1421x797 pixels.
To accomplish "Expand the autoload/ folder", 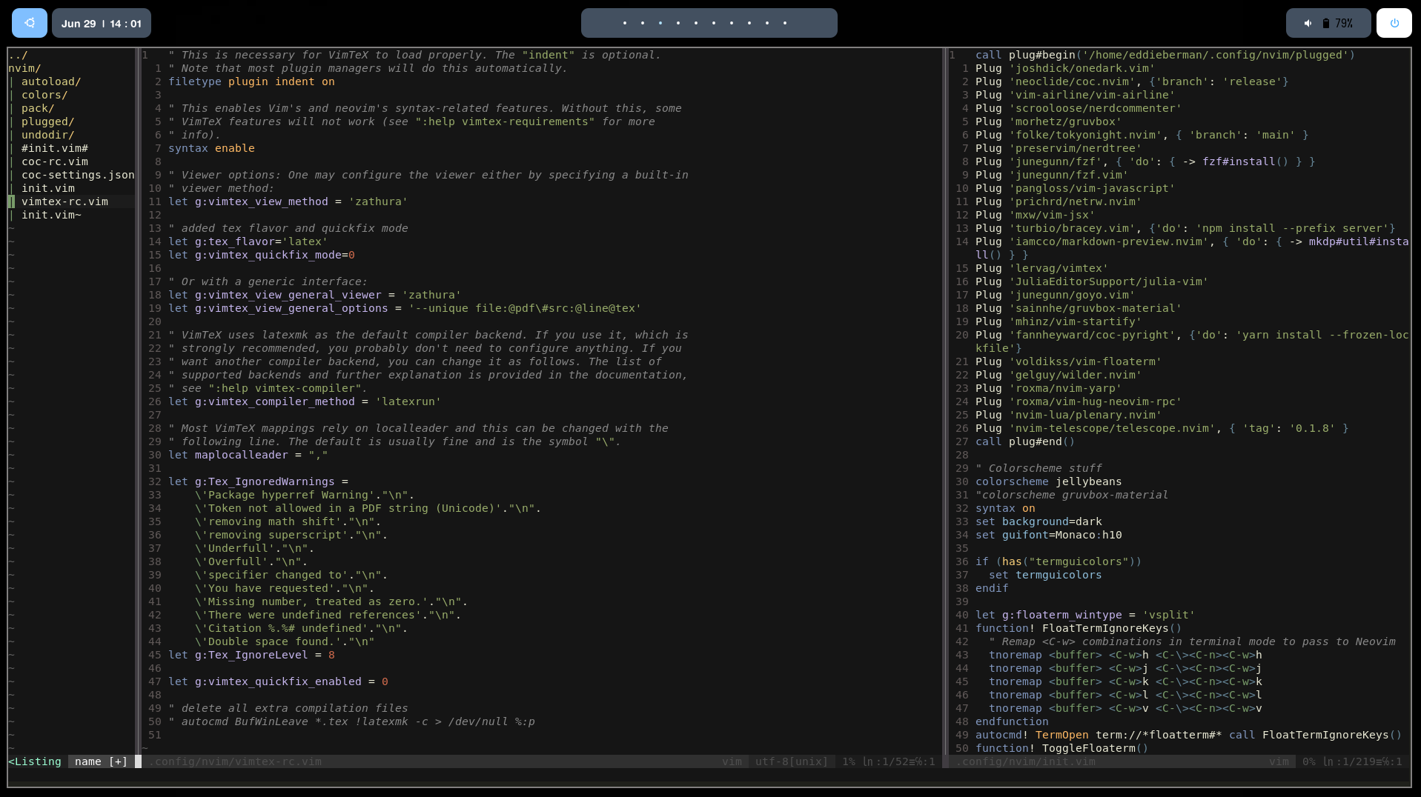I will point(51,81).
